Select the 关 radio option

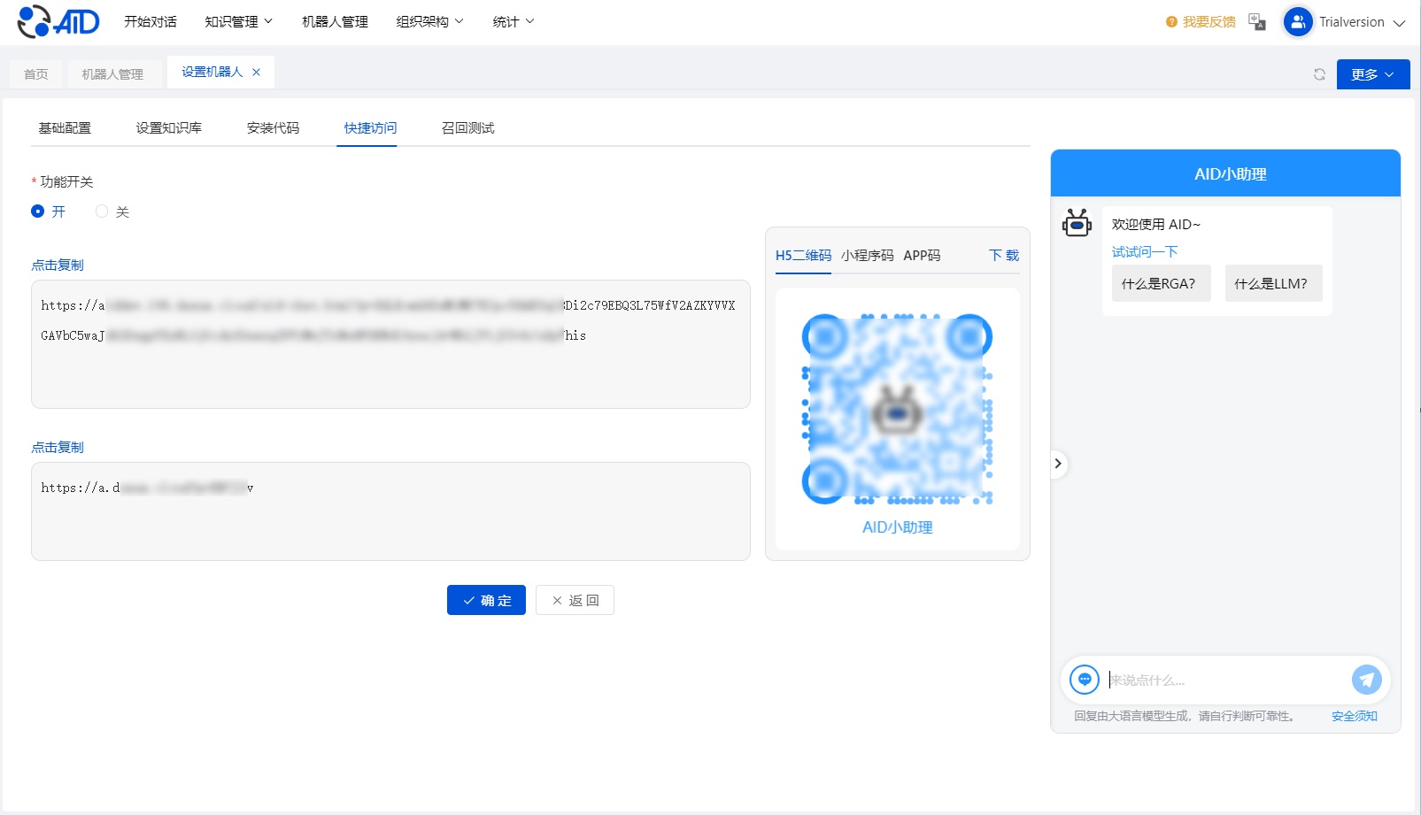102,211
